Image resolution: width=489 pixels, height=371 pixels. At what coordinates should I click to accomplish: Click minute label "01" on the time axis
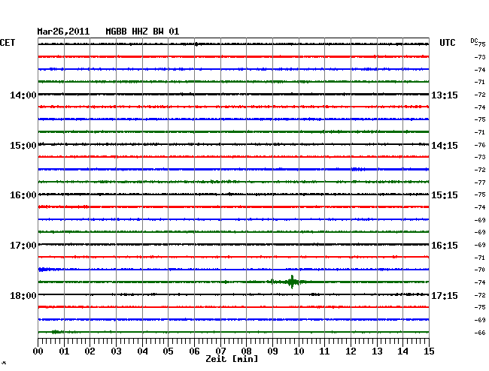(64, 351)
